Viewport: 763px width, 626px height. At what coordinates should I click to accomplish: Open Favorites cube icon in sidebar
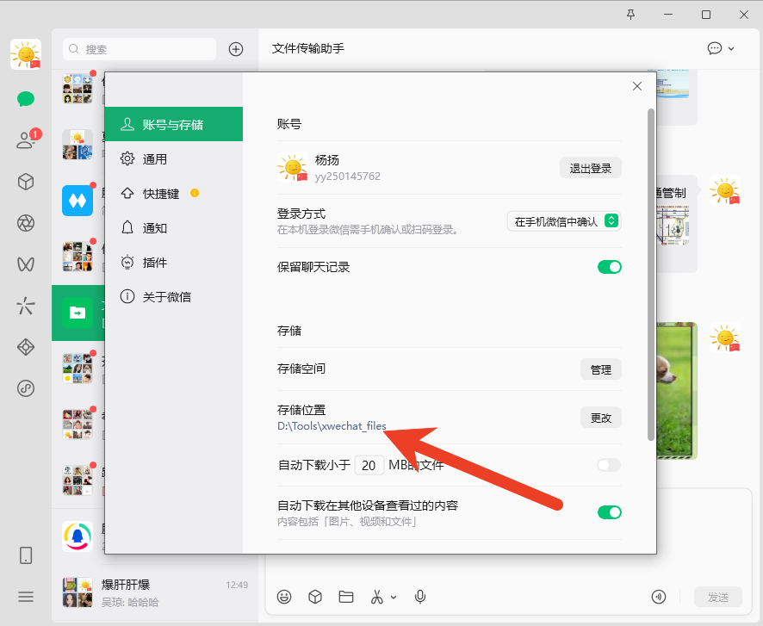(x=26, y=182)
